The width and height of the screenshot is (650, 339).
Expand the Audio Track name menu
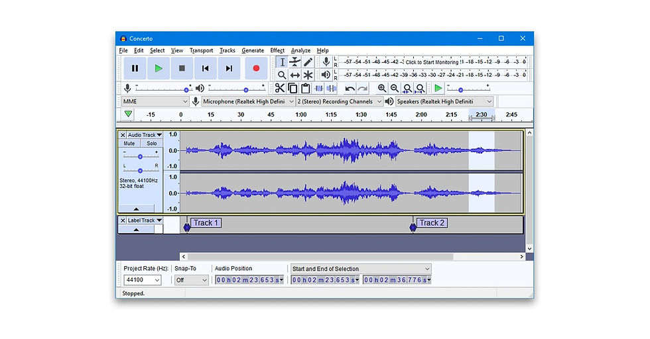pyautogui.click(x=145, y=135)
